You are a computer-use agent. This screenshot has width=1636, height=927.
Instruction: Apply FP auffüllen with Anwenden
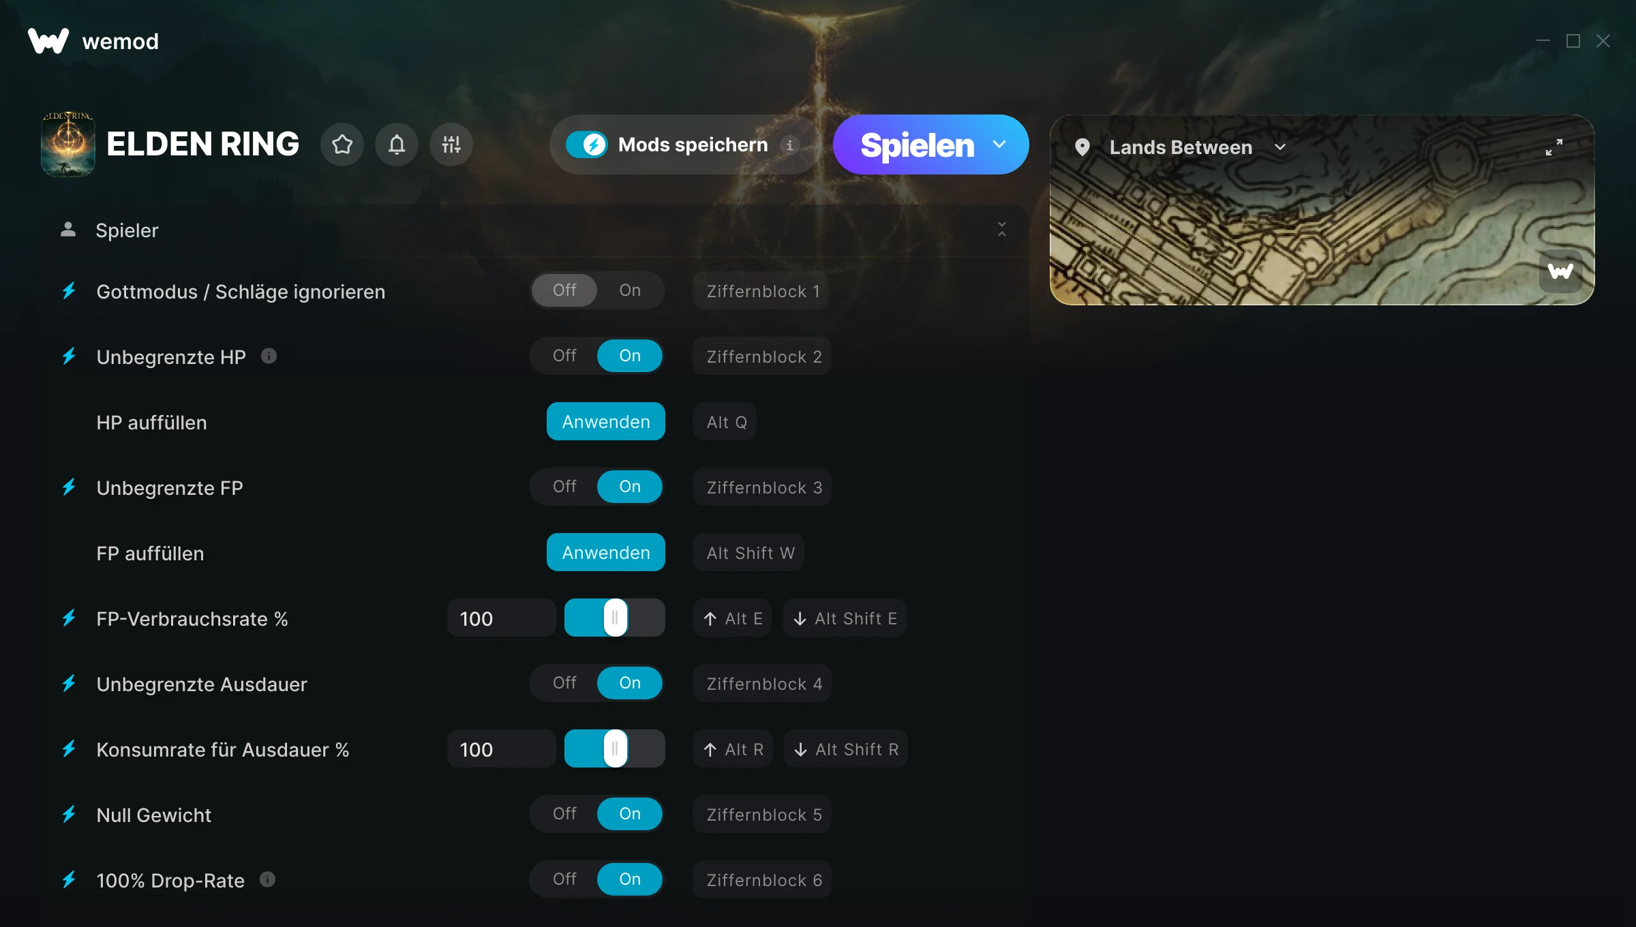pyautogui.click(x=606, y=552)
